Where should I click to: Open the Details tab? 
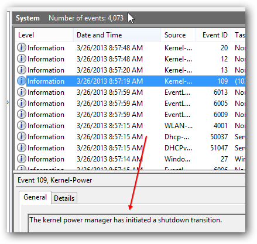(64, 198)
